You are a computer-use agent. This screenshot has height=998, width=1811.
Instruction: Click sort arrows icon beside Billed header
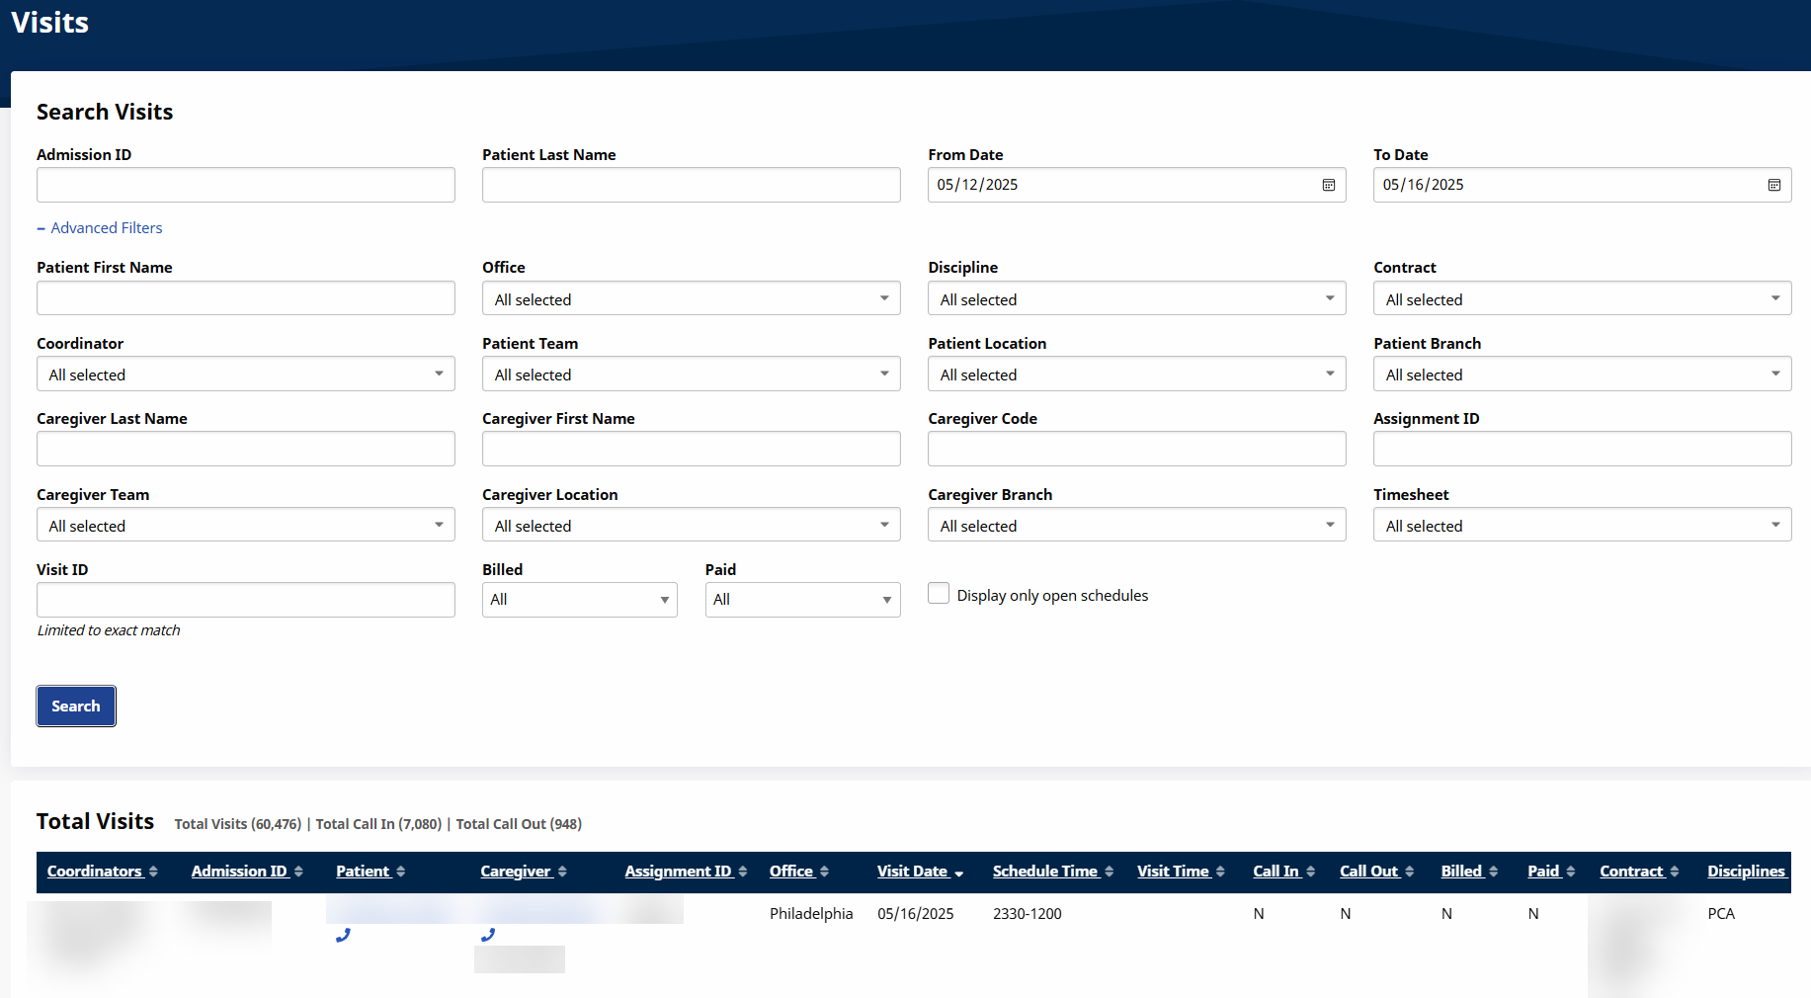pos(1493,872)
